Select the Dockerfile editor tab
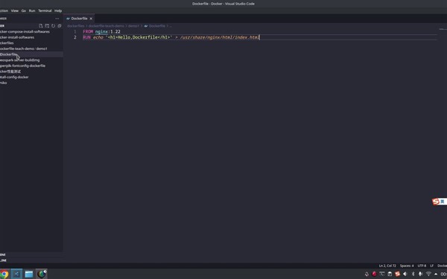Image resolution: width=447 pixels, height=279 pixels. coord(79,19)
